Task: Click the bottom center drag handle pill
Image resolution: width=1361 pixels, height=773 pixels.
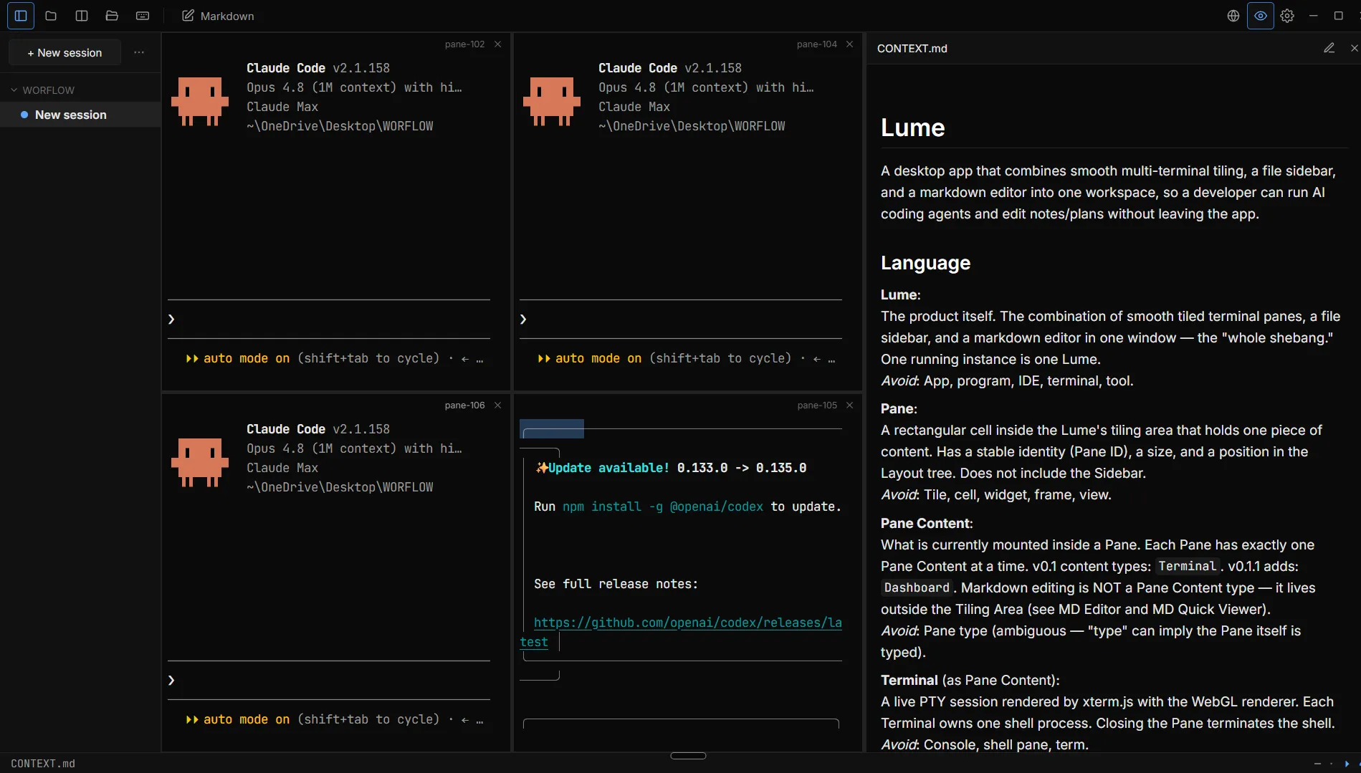Action: coord(688,756)
